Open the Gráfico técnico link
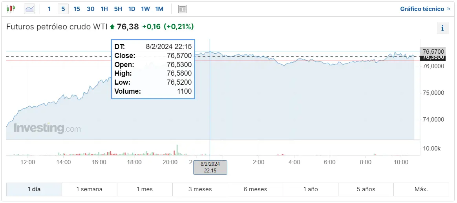This screenshot has height=203, width=457. (x=425, y=9)
